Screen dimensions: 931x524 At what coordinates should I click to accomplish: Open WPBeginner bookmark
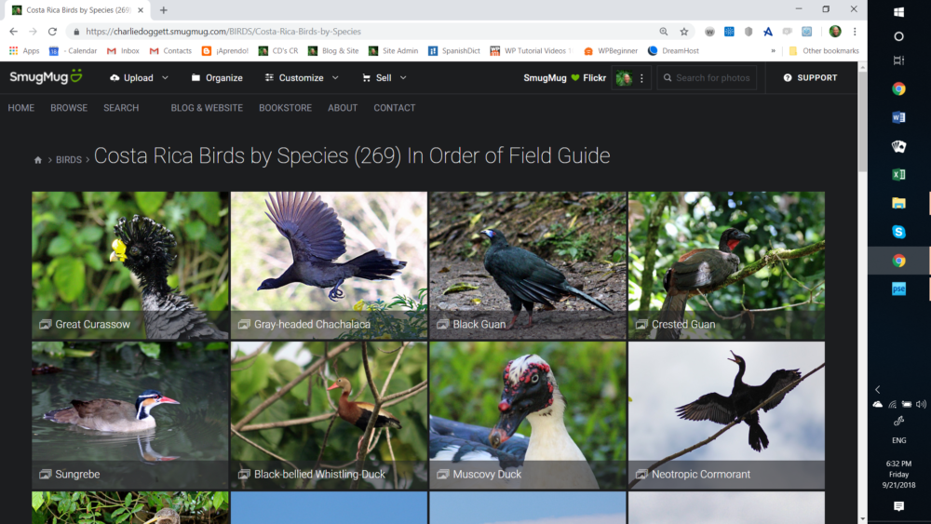611,51
